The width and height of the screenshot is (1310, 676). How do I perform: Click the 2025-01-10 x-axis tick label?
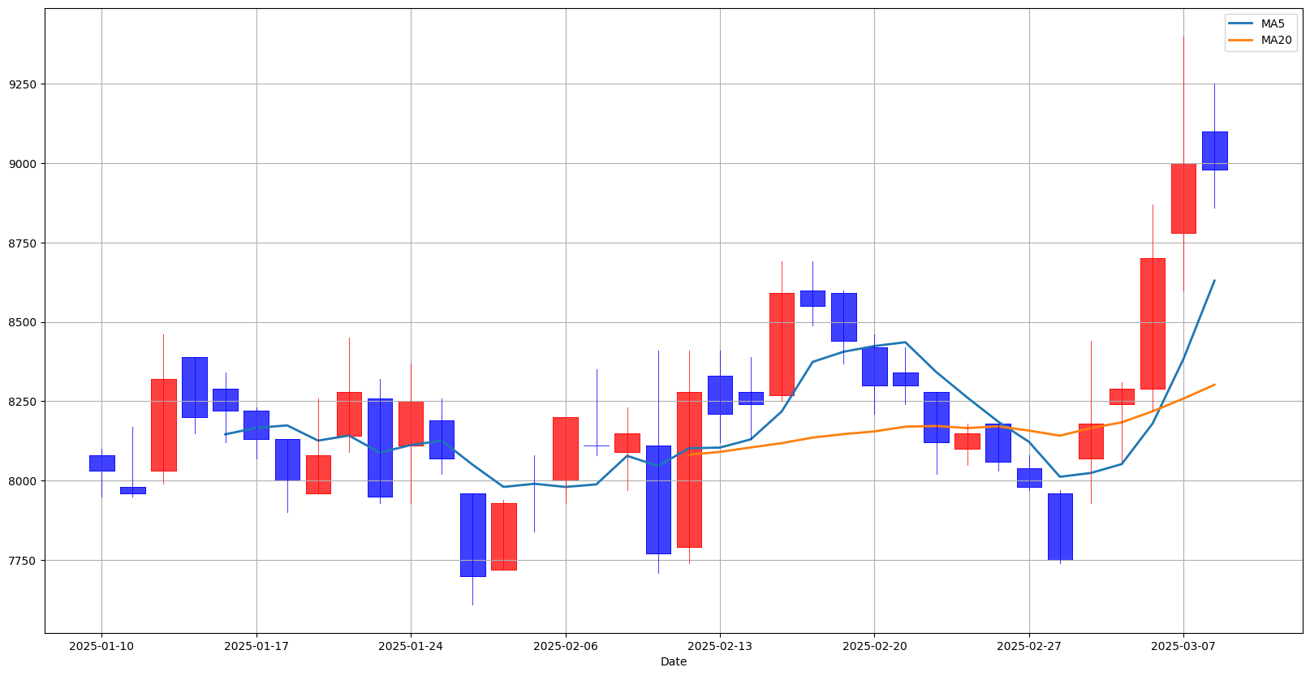101,646
